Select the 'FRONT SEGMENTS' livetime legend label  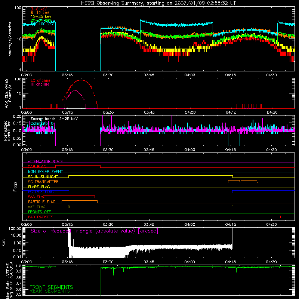(51, 287)
